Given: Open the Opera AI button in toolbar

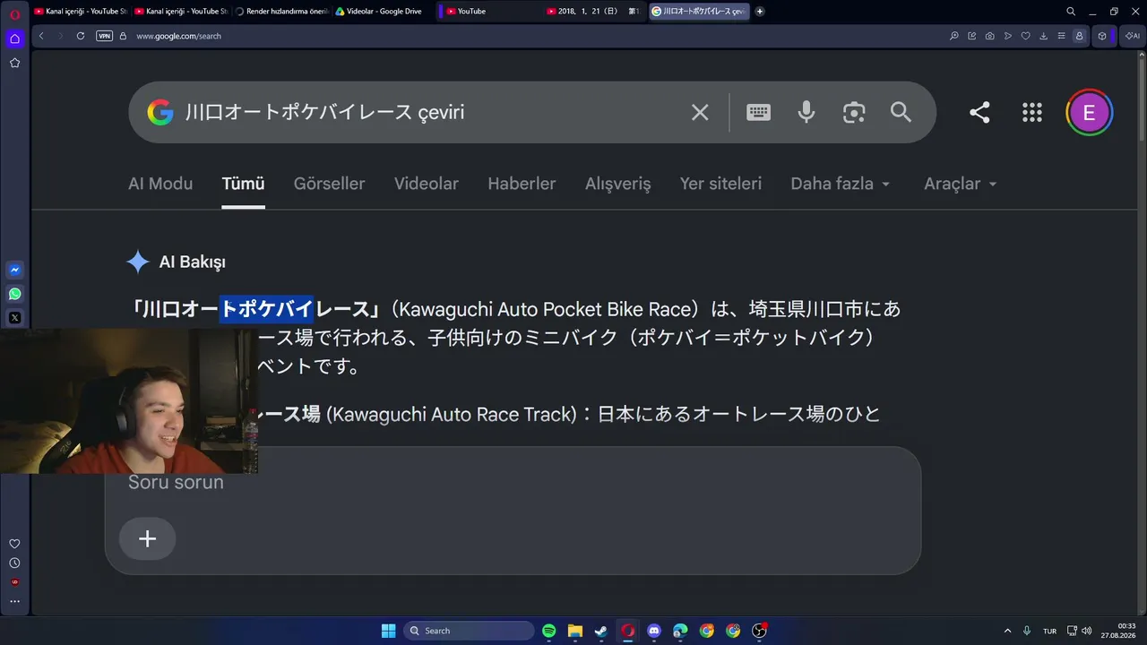Looking at the screenshot, I should (1133, 36).
